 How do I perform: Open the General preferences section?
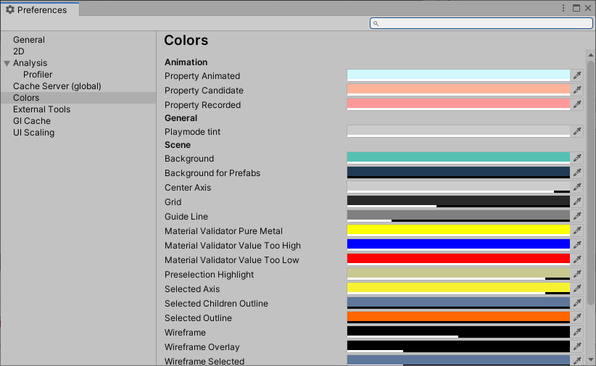coord(29,40)
